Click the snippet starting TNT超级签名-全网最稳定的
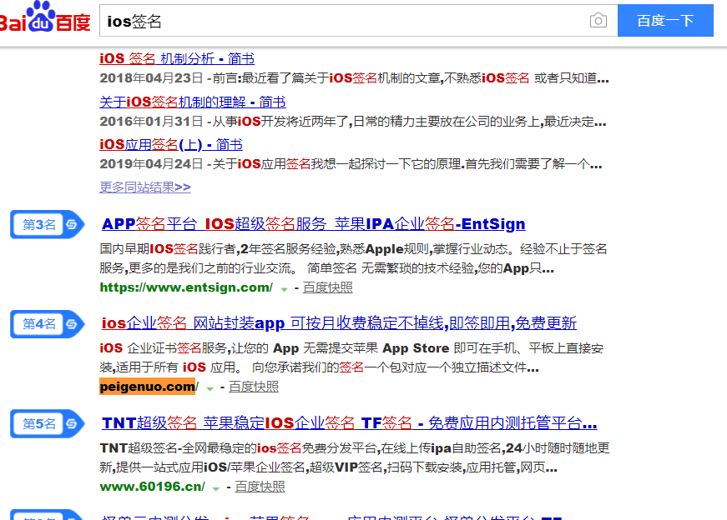The width and height of the screenshot is (727, 520). click(x=355, y=457)
